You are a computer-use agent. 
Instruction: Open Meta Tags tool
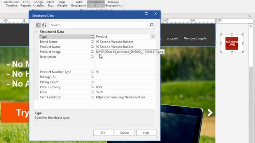(51, 4)
